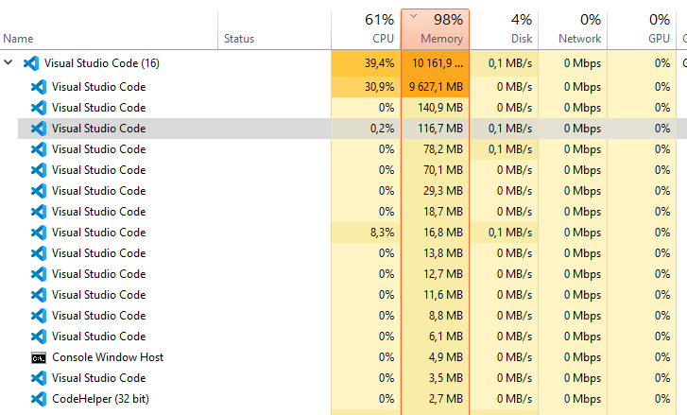Click the VS Code icon in the 140,9 MB row
Screen dimensions: 687x415
[39, 108]
